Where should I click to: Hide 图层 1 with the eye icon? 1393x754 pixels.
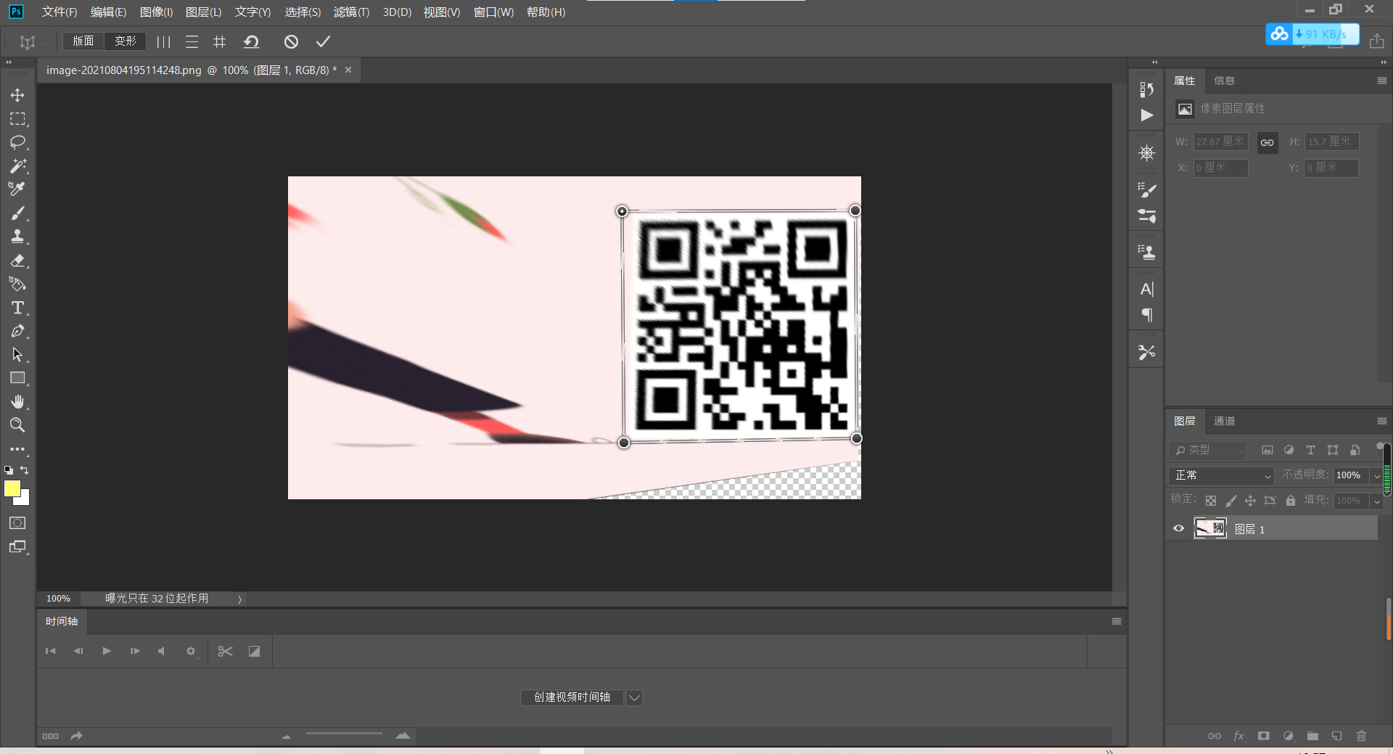1179,528
